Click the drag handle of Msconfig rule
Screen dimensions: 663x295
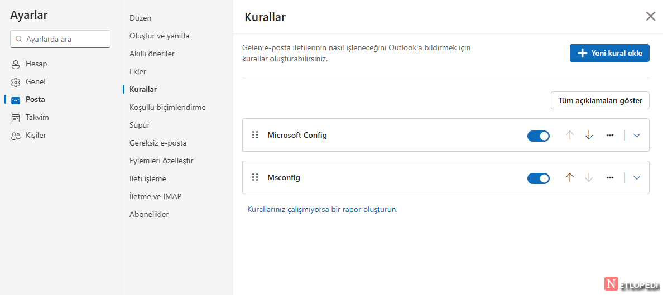click(x=255, y=177)
